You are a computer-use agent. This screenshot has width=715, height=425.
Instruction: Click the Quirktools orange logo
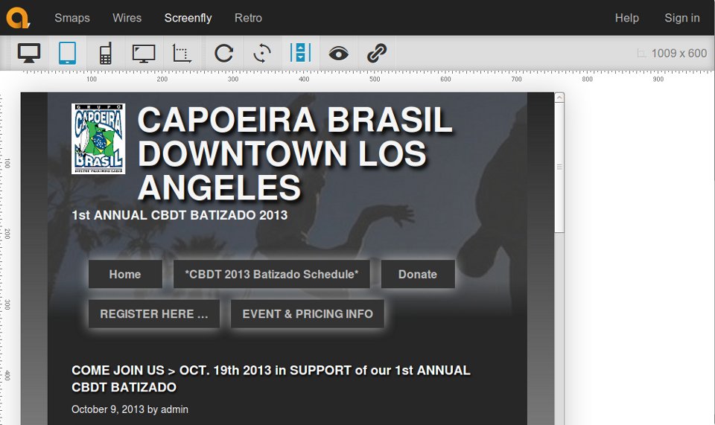18,18
